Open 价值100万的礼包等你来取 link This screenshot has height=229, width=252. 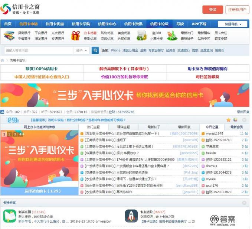coord(124,77)
